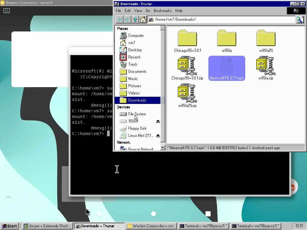Click the terminal icon in Weston panel
This screenshot has width=307, height=230.
point(7,10)
